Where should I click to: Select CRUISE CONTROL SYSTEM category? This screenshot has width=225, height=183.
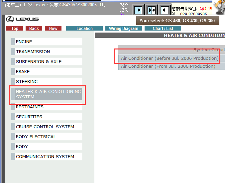[47, 127]
